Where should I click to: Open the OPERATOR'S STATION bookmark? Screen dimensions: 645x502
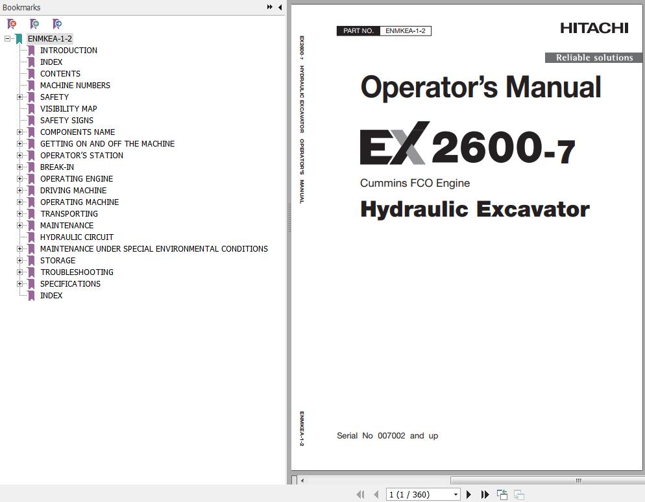pos(82,156)
